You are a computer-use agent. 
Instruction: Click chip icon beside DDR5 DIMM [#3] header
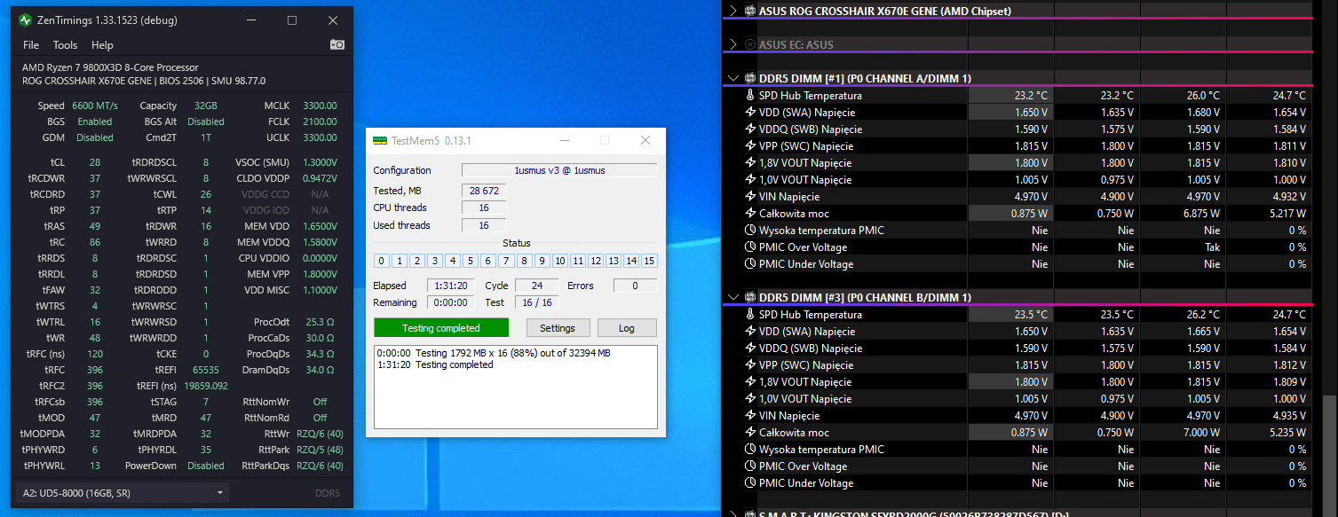pyautogui.click(x=750, y=297)
